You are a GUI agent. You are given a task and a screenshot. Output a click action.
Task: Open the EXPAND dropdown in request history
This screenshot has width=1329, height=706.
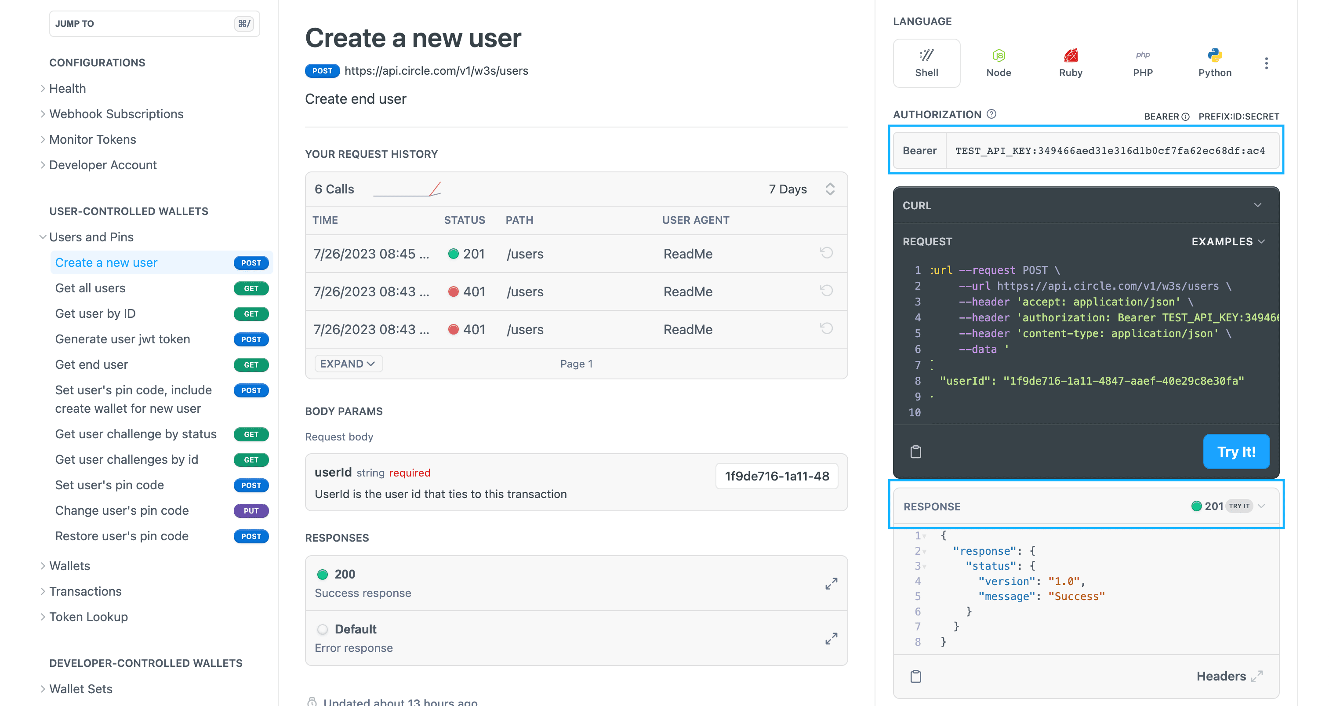(x=348, y=364)
